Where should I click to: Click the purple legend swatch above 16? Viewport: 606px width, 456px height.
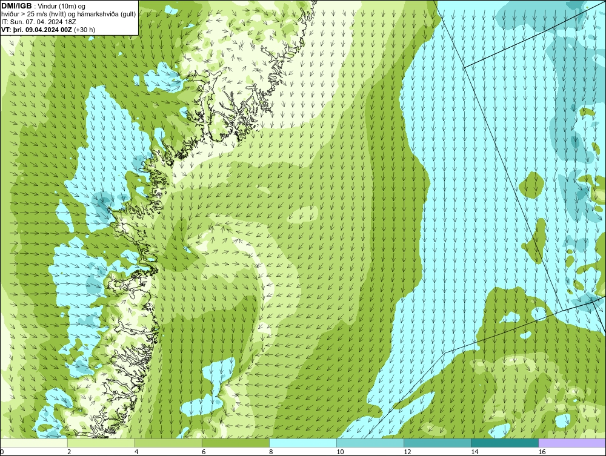pos(572,443)
